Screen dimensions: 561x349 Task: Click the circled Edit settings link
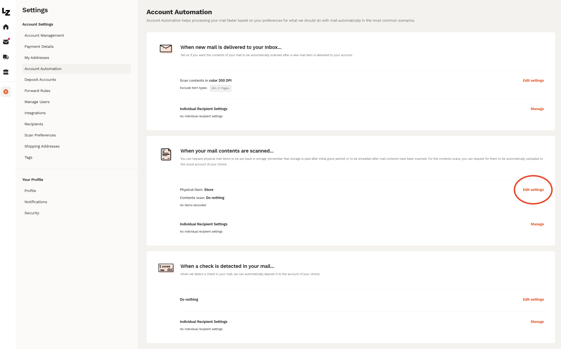click(x=533, y=190)
